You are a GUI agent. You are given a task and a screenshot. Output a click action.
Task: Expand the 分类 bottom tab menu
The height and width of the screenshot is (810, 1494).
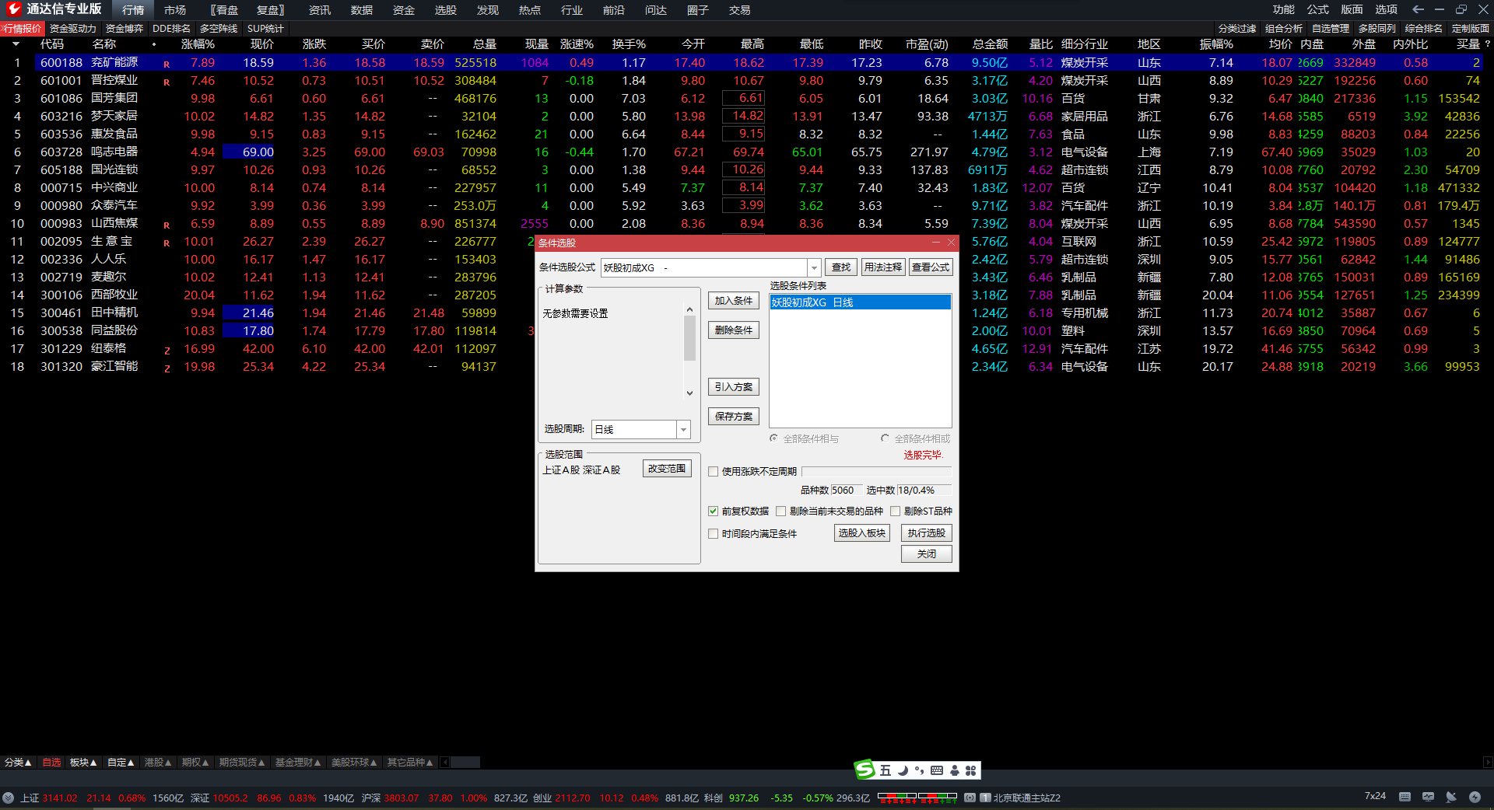[x=18, y=763]
